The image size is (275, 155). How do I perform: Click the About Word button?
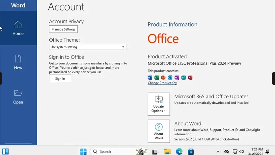pyautogui.click(x=159, y=131)
